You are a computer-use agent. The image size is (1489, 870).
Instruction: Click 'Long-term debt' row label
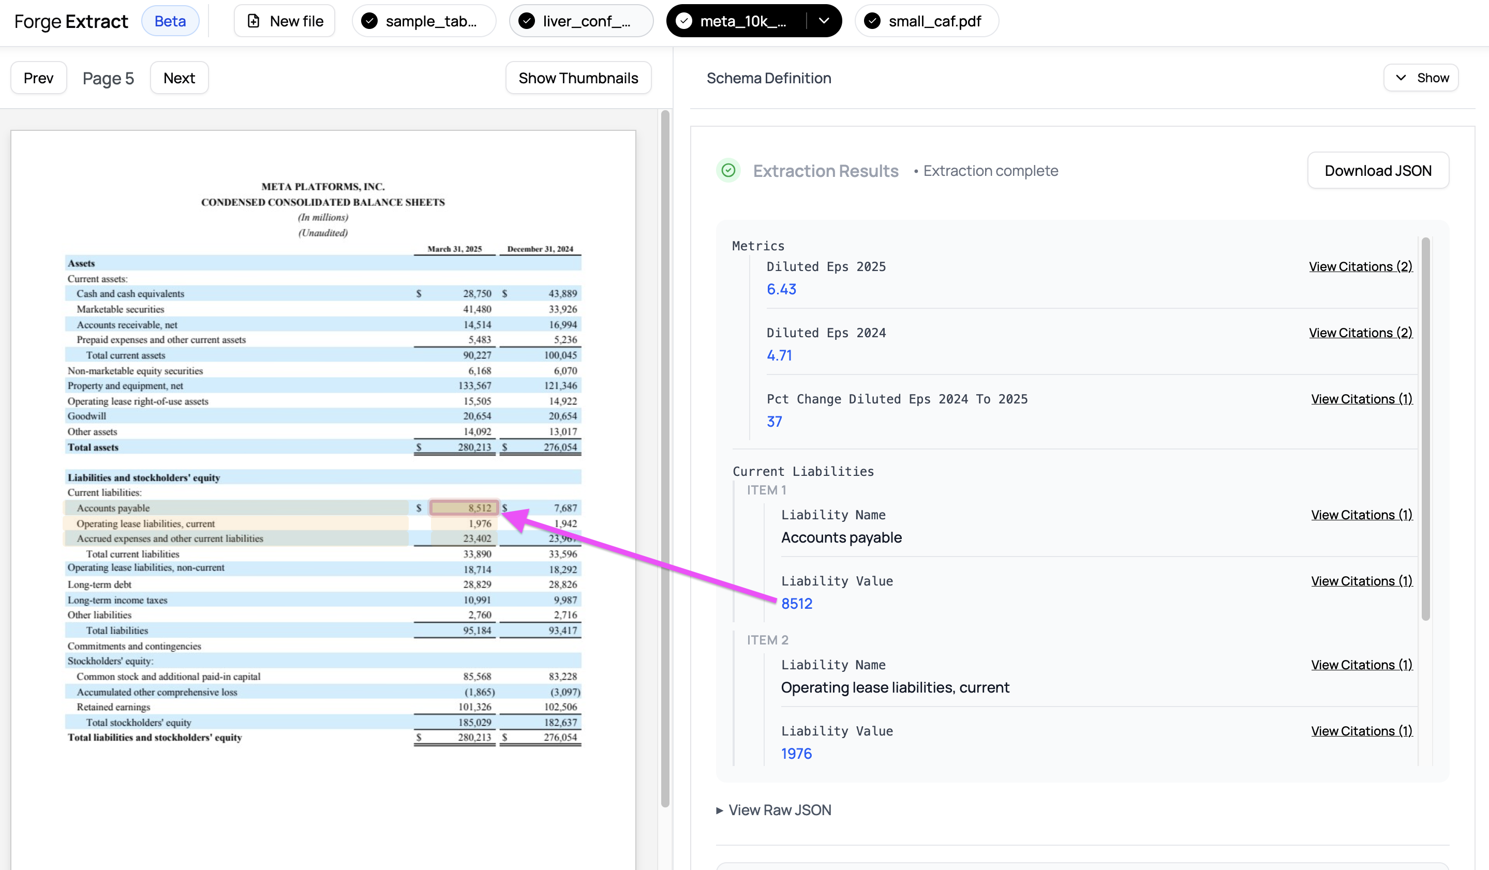click(99, 584)
